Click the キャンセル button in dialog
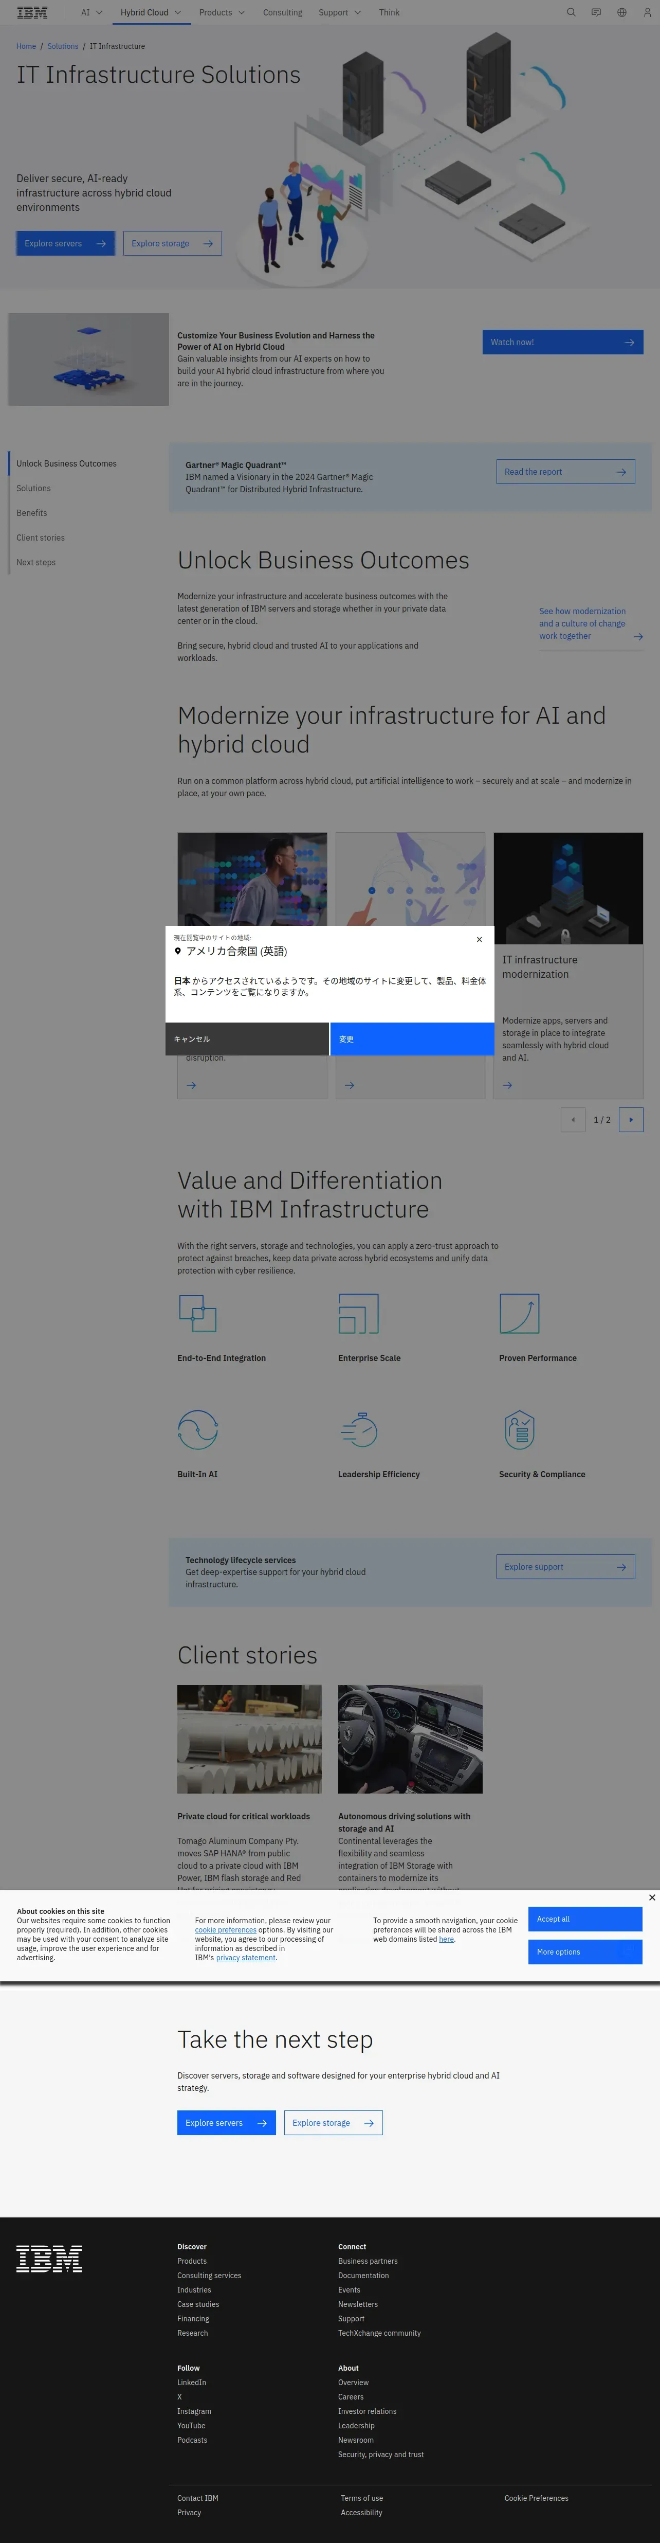 247,1038
